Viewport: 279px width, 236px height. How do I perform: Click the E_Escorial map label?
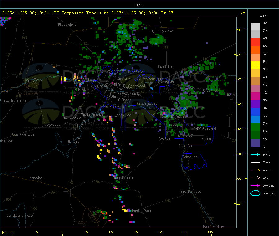pyautogui.click(x=115, y=107)
